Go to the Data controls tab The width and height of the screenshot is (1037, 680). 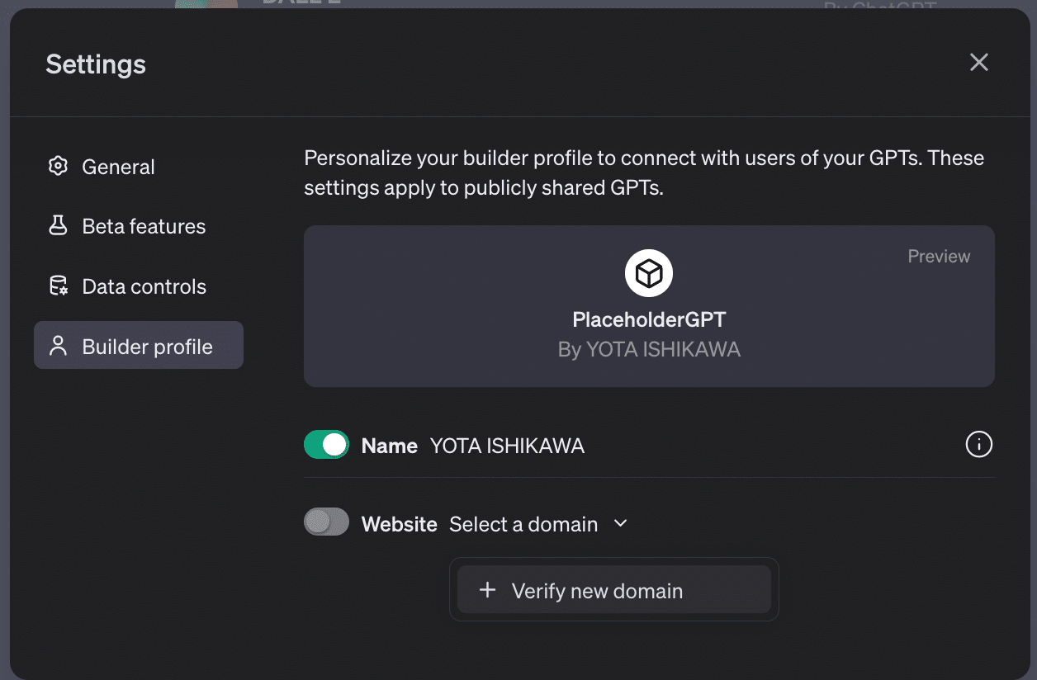click(x=144, y=286)
